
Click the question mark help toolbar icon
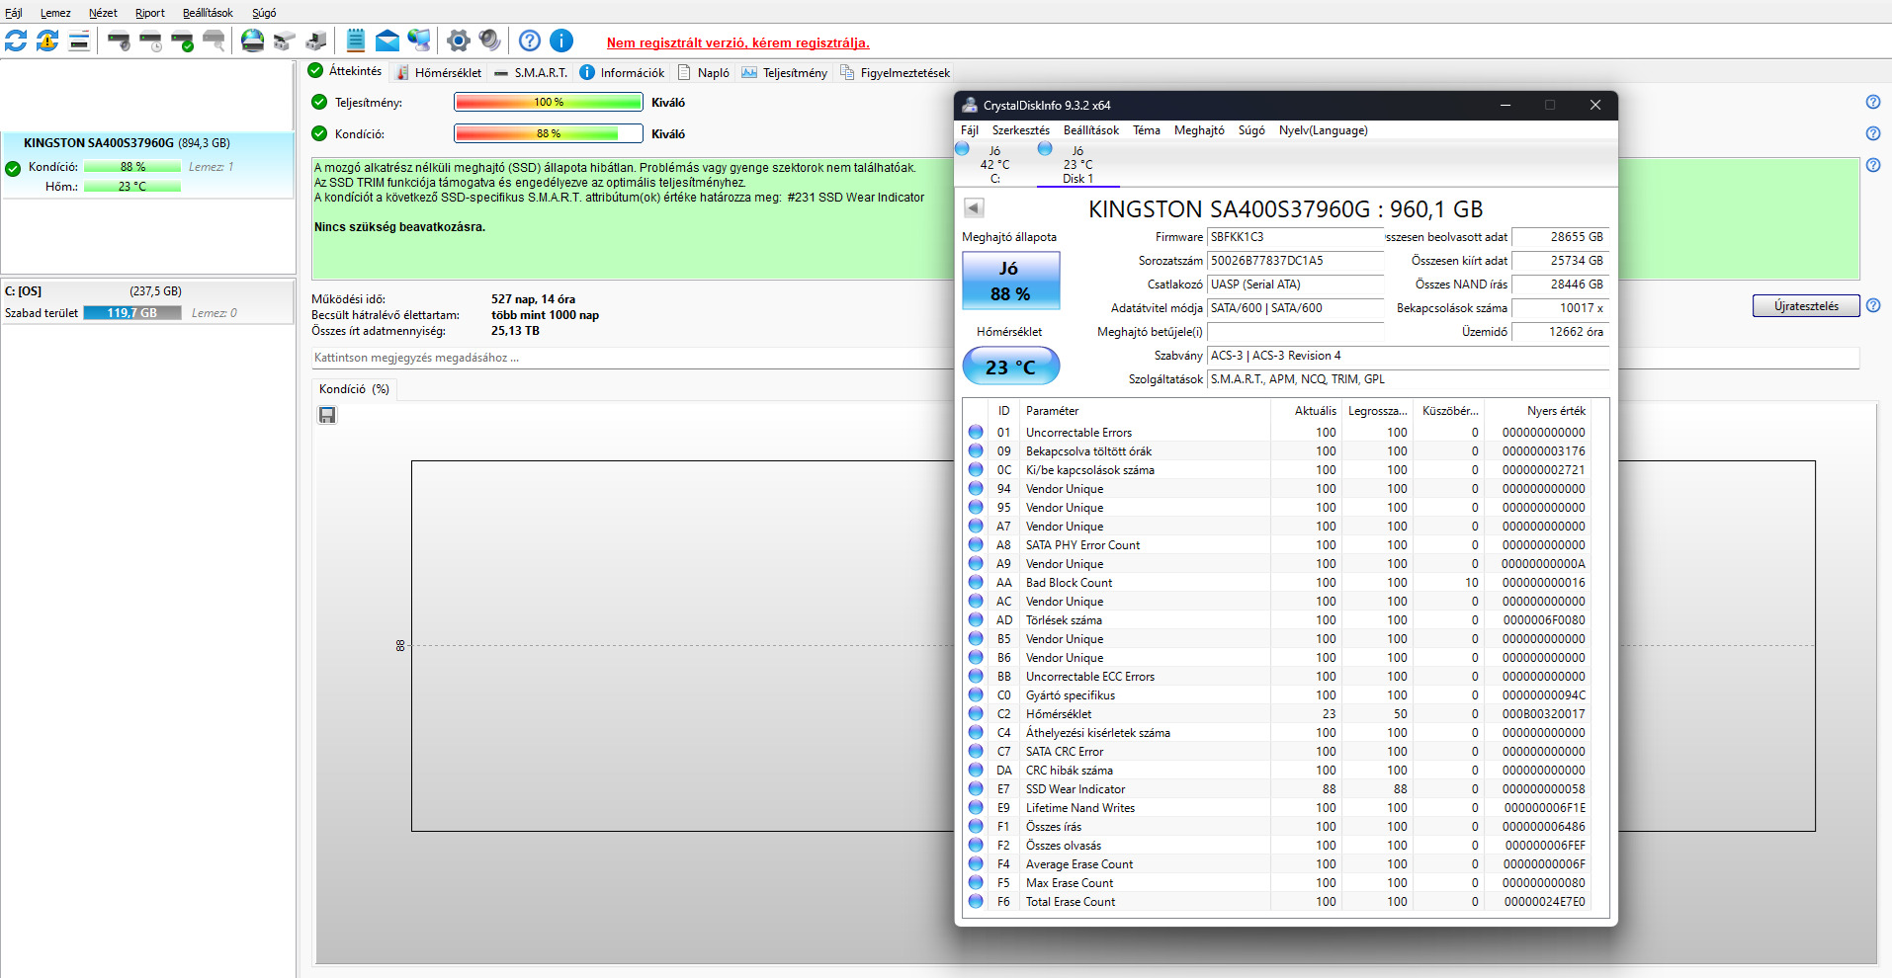(x=530, y=41)
